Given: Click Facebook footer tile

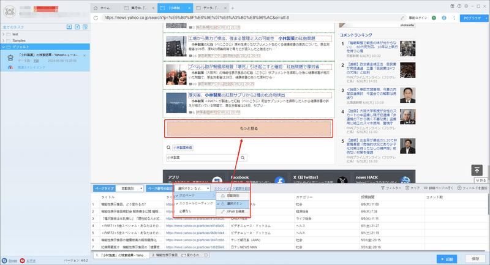Looking at the screenshot, I should (x=257, y=177).
